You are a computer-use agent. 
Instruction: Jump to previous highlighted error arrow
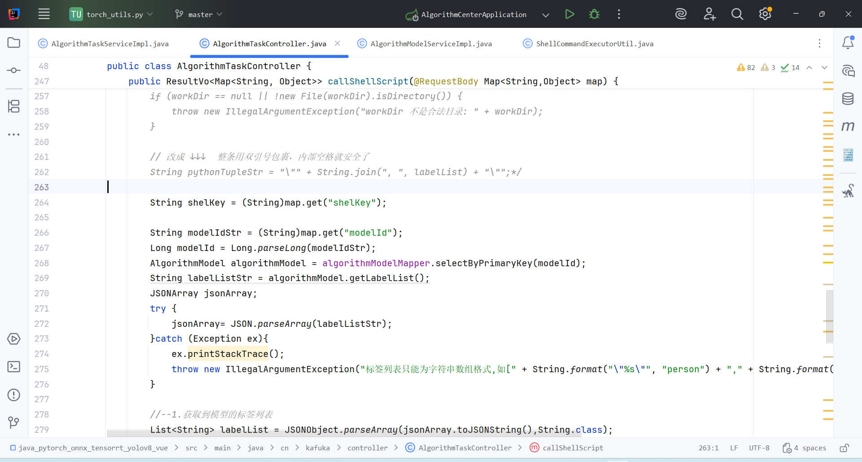pos(809,67)
